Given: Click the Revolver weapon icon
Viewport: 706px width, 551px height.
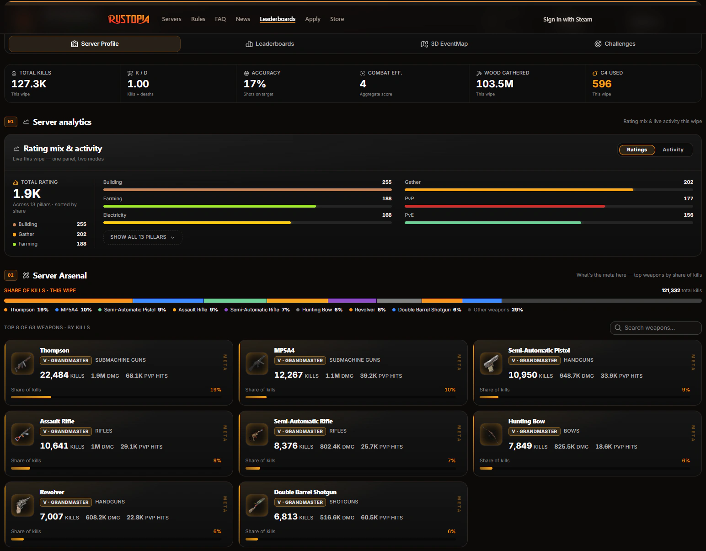Looking at the screenshot, I should point(22,505).
